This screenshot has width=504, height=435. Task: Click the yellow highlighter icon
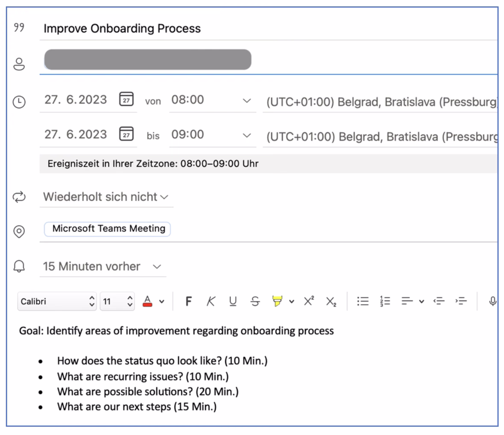pos(277,301)
